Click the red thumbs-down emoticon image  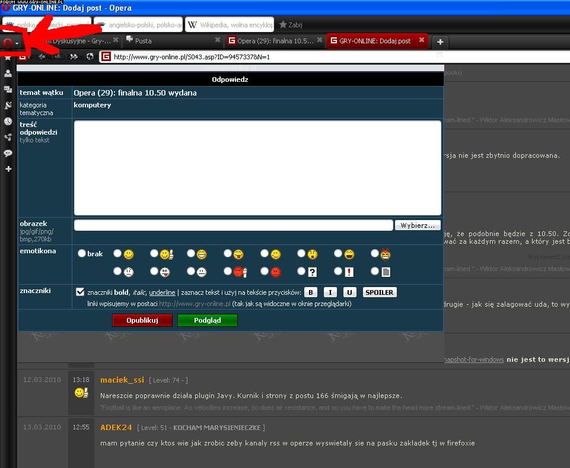click(240, 272)
